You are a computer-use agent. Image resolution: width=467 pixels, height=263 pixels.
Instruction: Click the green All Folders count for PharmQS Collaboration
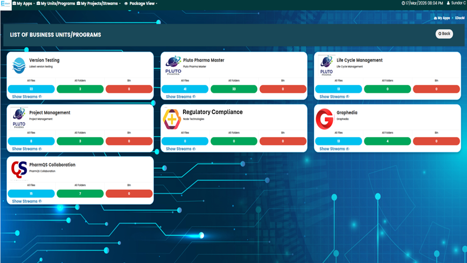point(80,194)
